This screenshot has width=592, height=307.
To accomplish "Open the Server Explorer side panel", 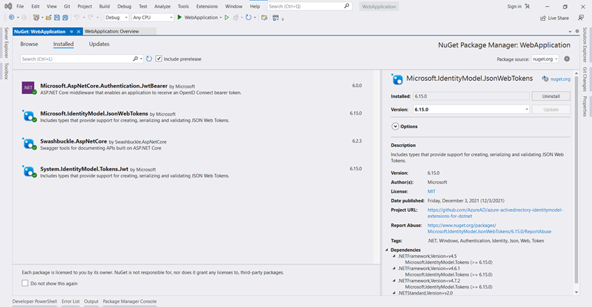I will 6,42.
